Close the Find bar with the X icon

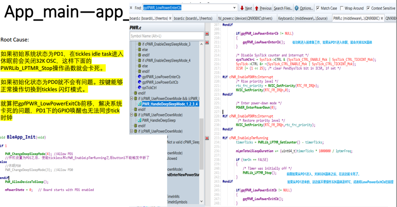coord(131,8)
